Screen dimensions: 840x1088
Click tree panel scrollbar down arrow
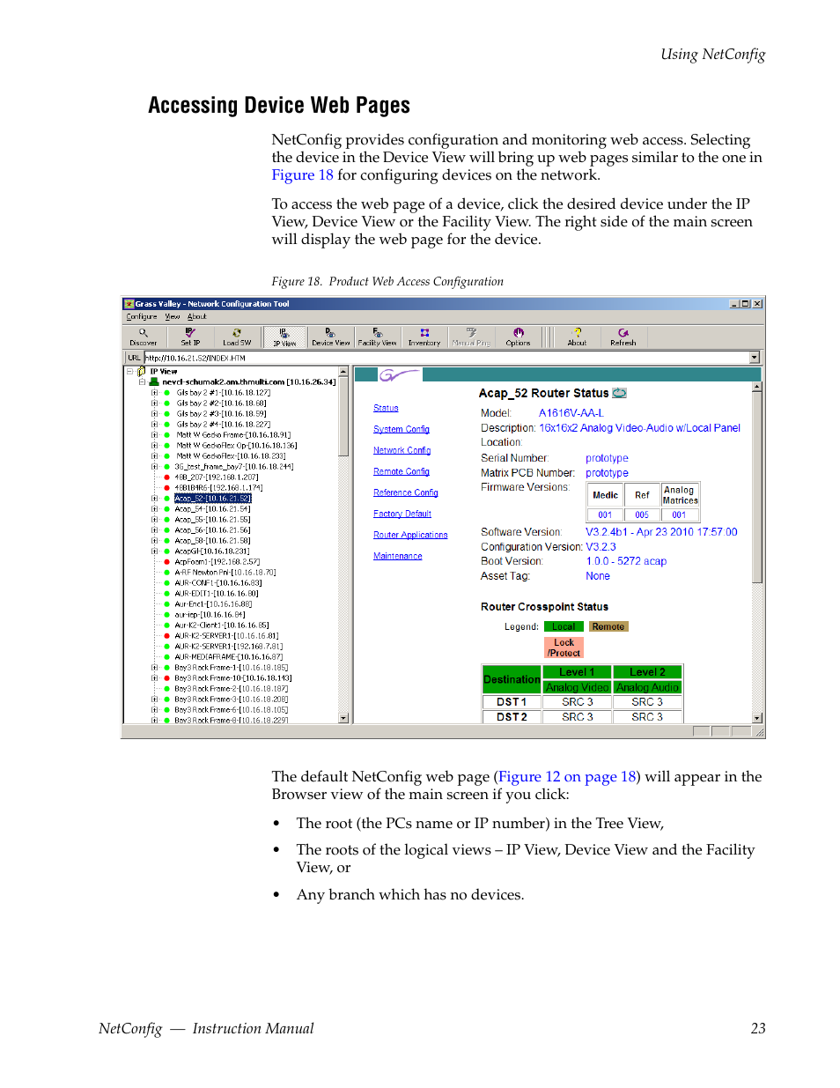(x=343, y=718)
